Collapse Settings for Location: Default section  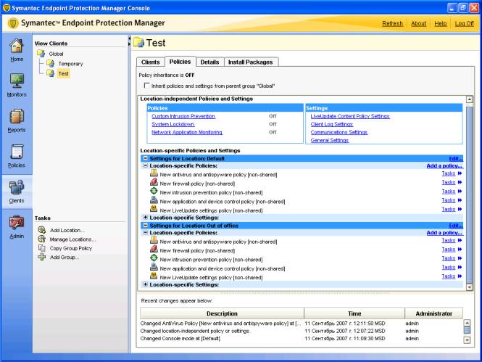pyautogui.click(x=145, y=158)
